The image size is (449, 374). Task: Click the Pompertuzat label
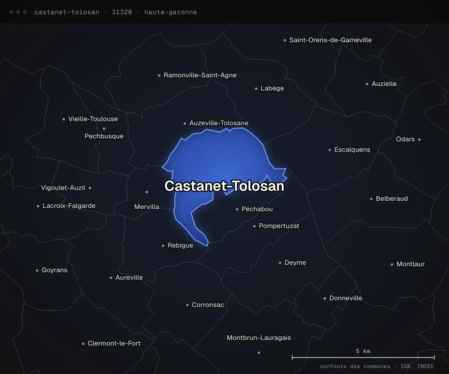coord(279,226)
